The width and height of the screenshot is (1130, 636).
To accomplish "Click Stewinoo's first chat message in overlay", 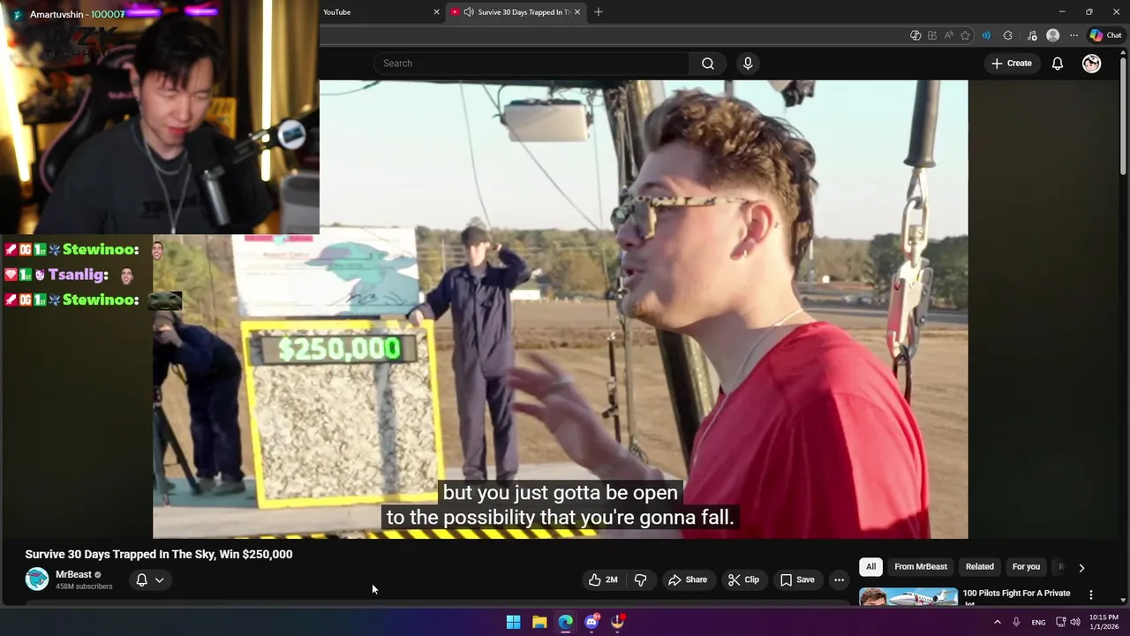I will (x=84, y=250).
